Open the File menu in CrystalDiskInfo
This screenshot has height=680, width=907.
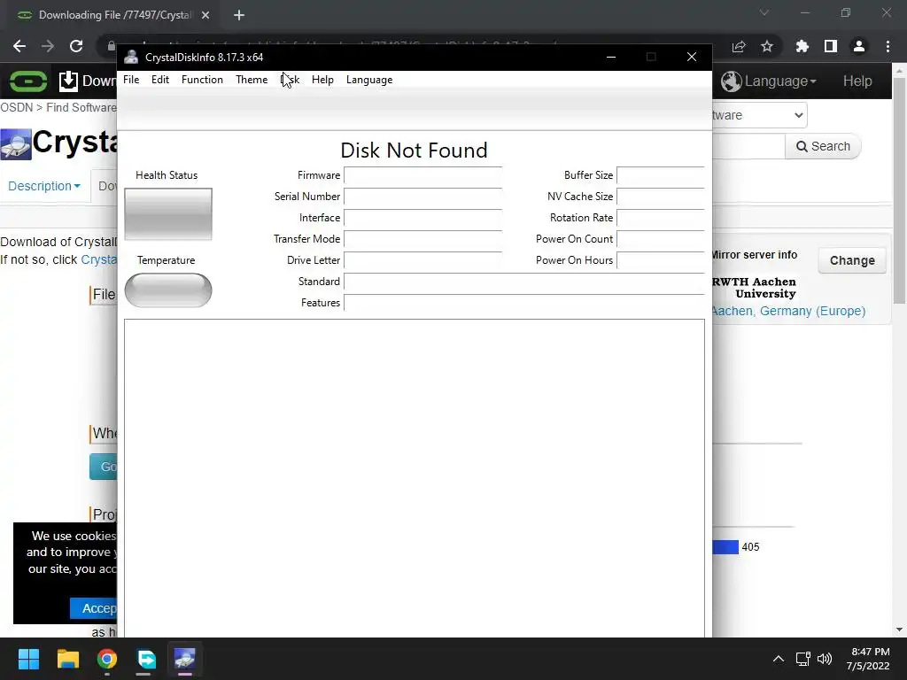[x=131, y=80]
